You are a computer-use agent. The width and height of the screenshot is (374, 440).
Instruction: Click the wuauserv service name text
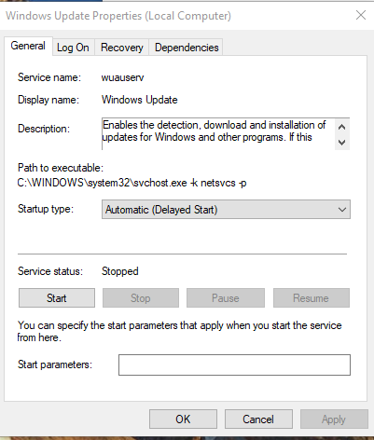pyautogui.click(x=122, y=77)
